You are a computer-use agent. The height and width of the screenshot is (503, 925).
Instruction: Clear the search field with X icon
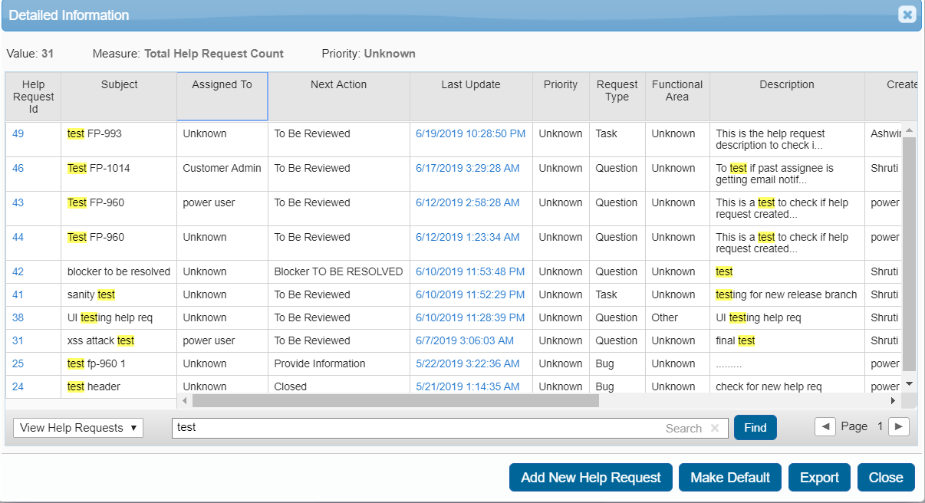[x=715, y=429]
